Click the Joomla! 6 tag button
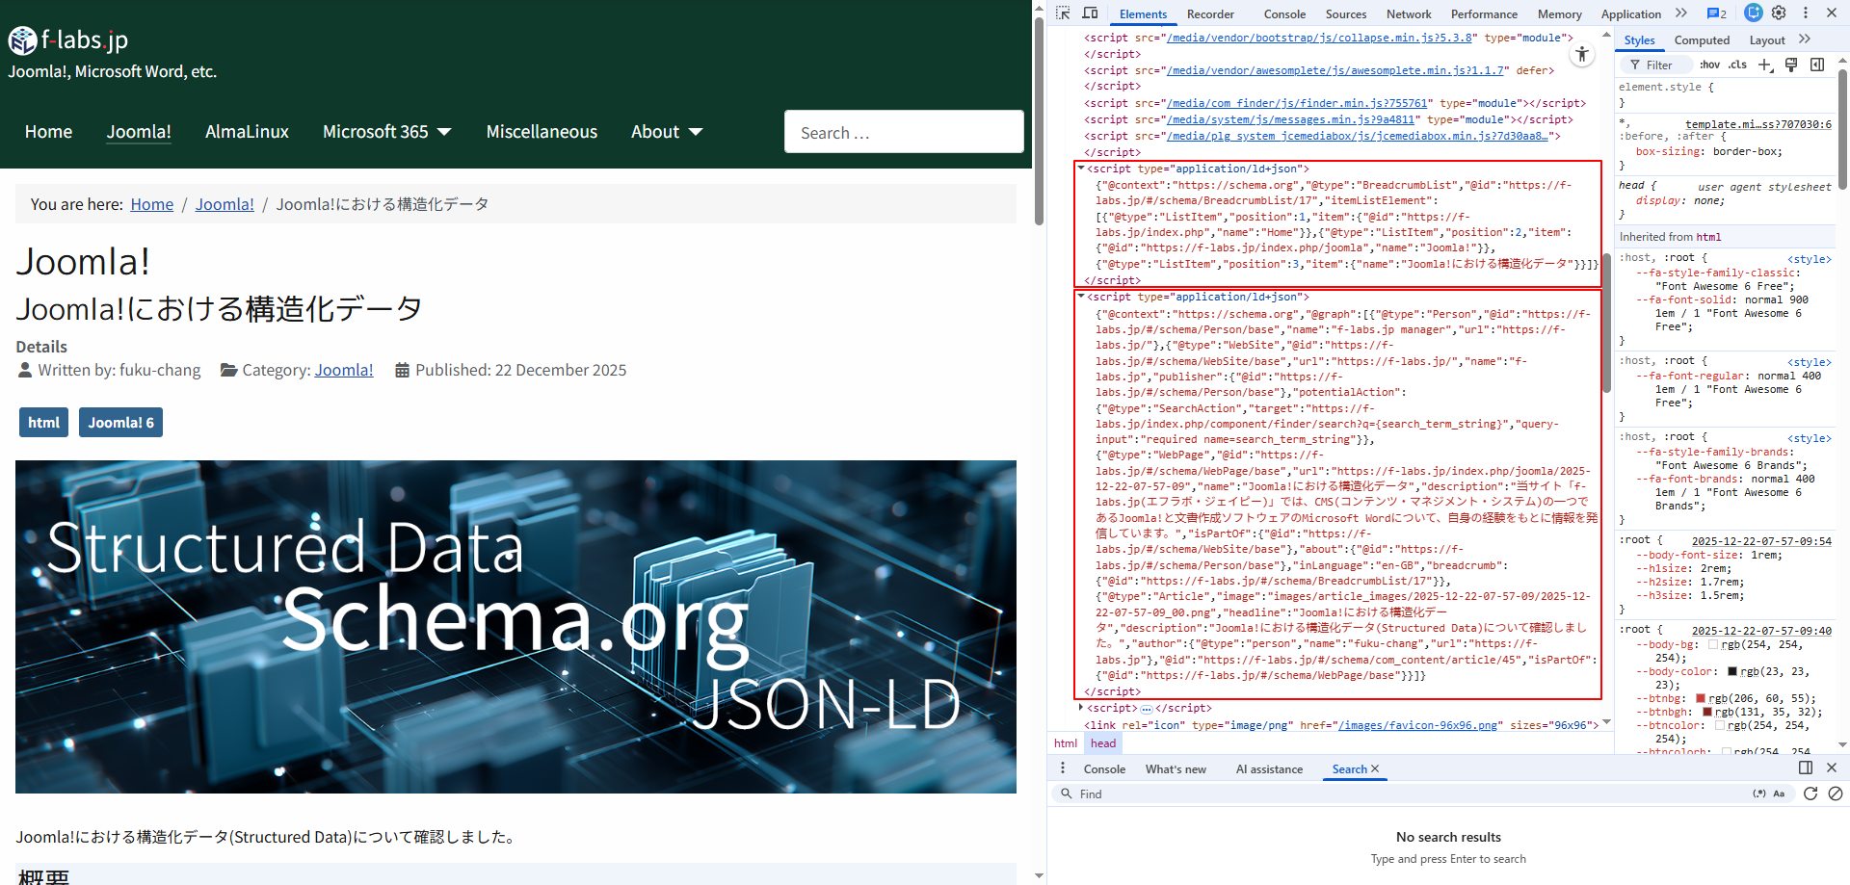 [x=120, y=423]
